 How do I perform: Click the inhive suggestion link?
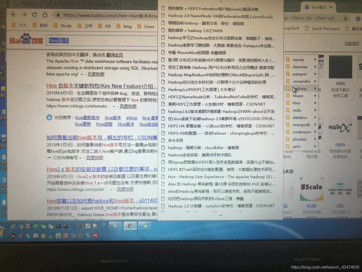(x=132, y=118)
